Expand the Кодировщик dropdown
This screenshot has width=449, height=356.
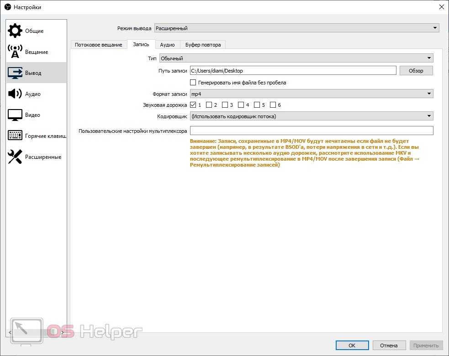coord(311,116)
